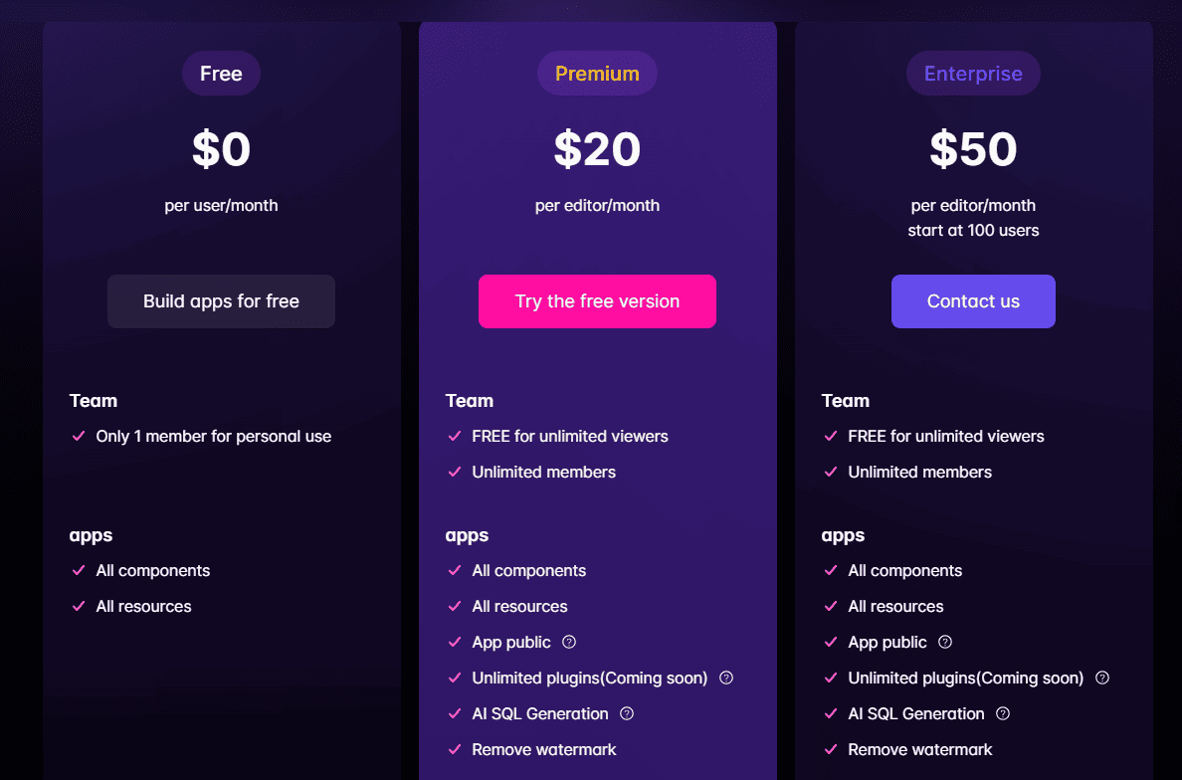Image resolution: width=1182 pixels, height=780 pixels.
Task: Click checkmark next to Remove watermark in Premium
Action: [455, 749]
